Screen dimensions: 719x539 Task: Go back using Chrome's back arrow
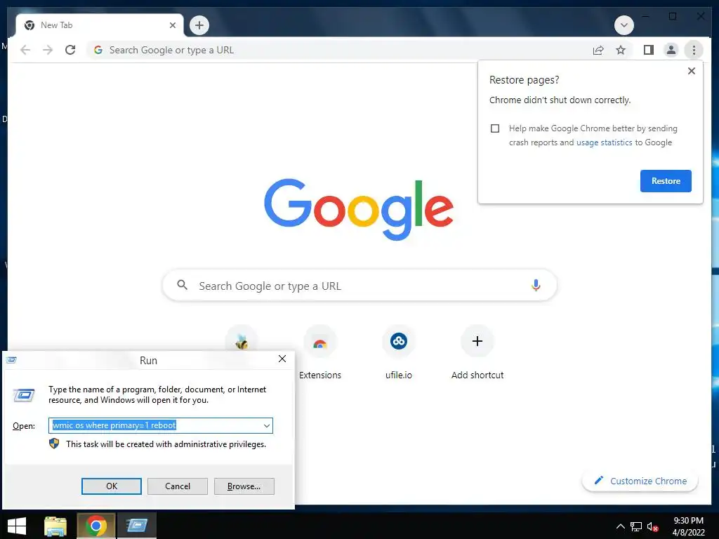click(25, 50)
